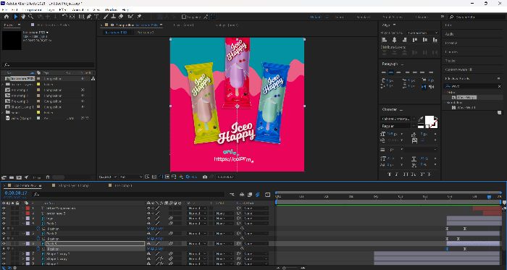Open blending mode dropdown for layer 1
This screenshot has width=507, height=270.
point(197,208)
